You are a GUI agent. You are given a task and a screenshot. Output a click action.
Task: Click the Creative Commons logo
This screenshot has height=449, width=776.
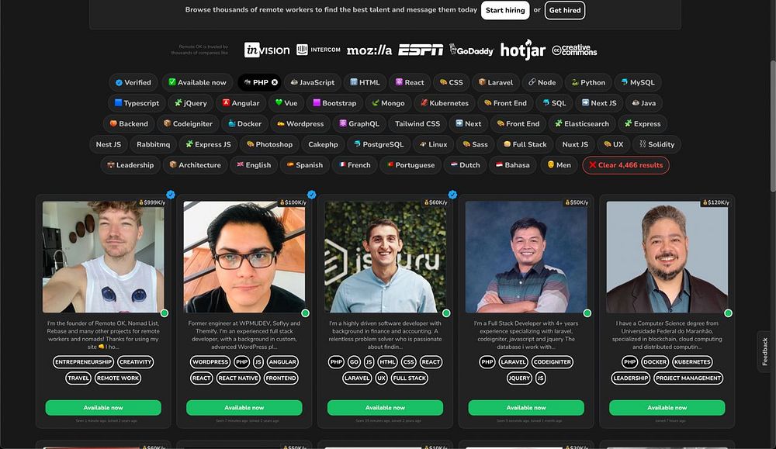click(574, 50)
